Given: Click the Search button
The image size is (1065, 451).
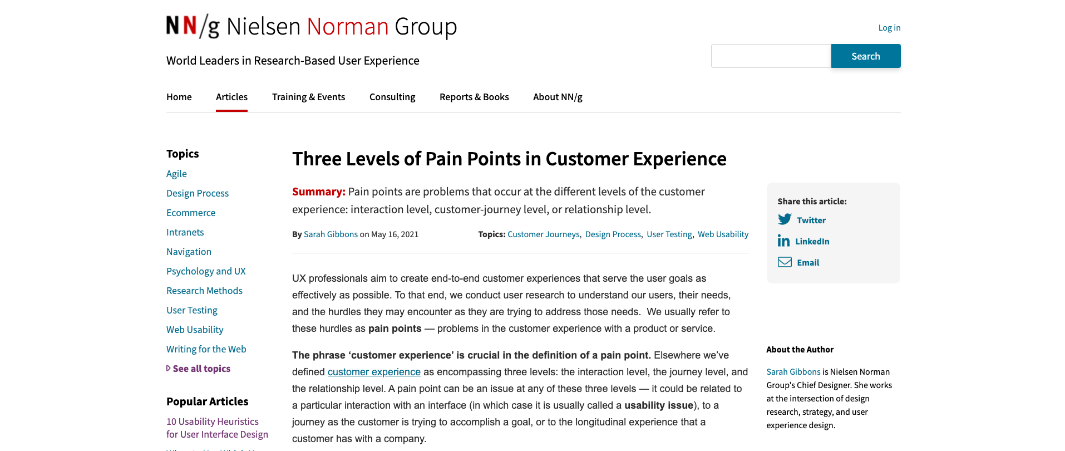Looking at the screenshot, I should point(865,56).
